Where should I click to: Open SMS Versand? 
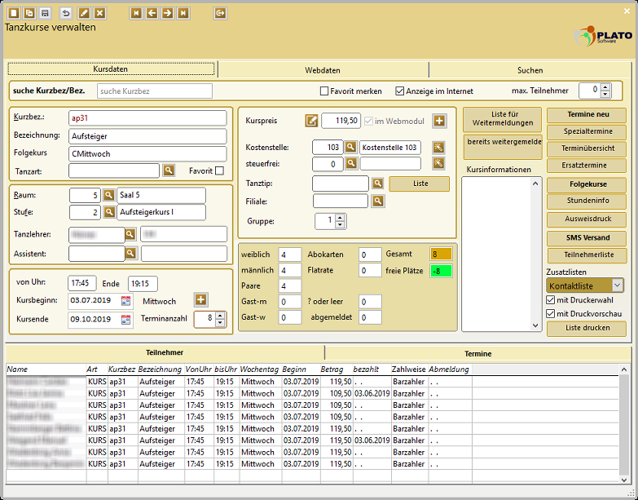[587, 238]
